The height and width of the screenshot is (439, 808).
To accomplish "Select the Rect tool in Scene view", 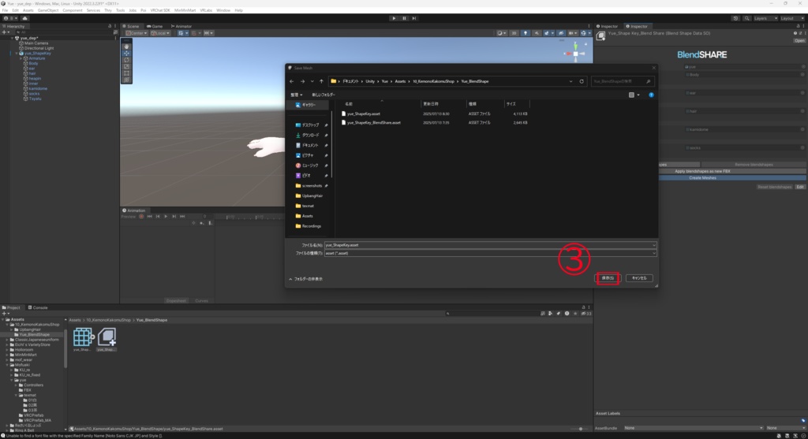I will (126, 73).
